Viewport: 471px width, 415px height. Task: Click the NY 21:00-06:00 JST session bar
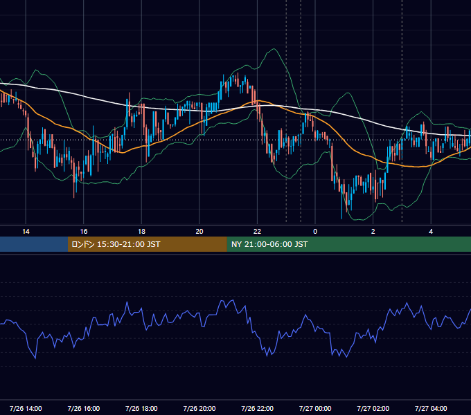348,244
